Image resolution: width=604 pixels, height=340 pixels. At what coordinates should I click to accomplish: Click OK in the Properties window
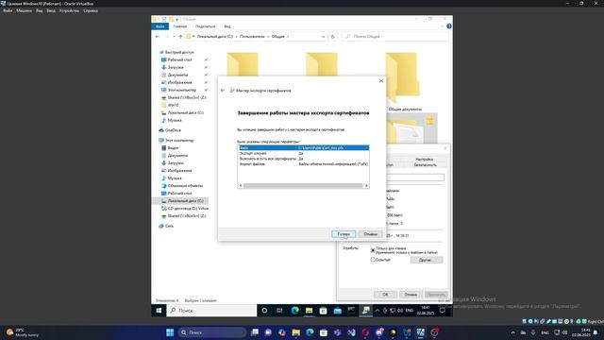click(385, 295)
